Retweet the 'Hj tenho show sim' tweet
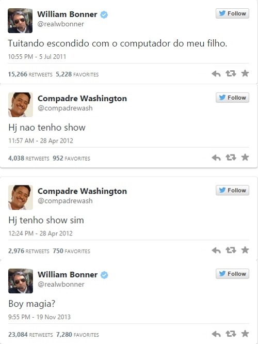Viewport: 258px width, 344px height. point(231,250)
